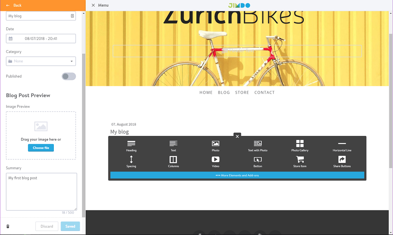393x235 pixels.
Task: Add a Heading element
Action: 131,146
